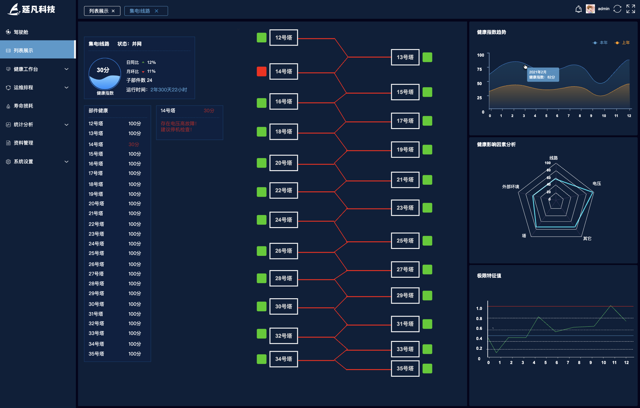Viewport: 640px width, 408px height.
Task: Click the 延凡科技 logo
Action: click(32, 9)
